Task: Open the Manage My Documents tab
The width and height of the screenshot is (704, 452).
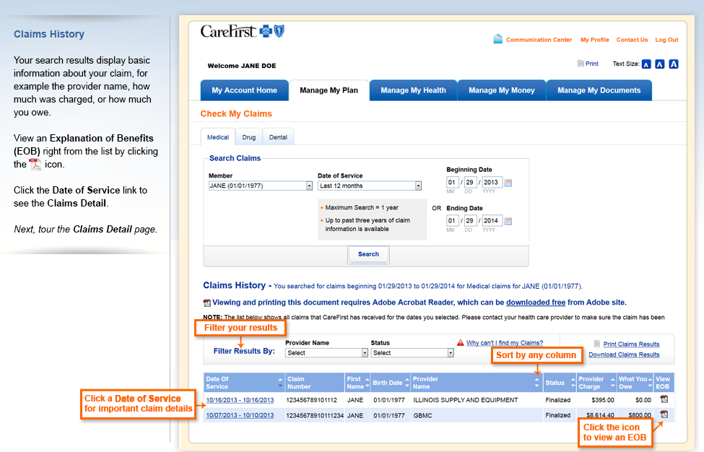Action: 599,90
